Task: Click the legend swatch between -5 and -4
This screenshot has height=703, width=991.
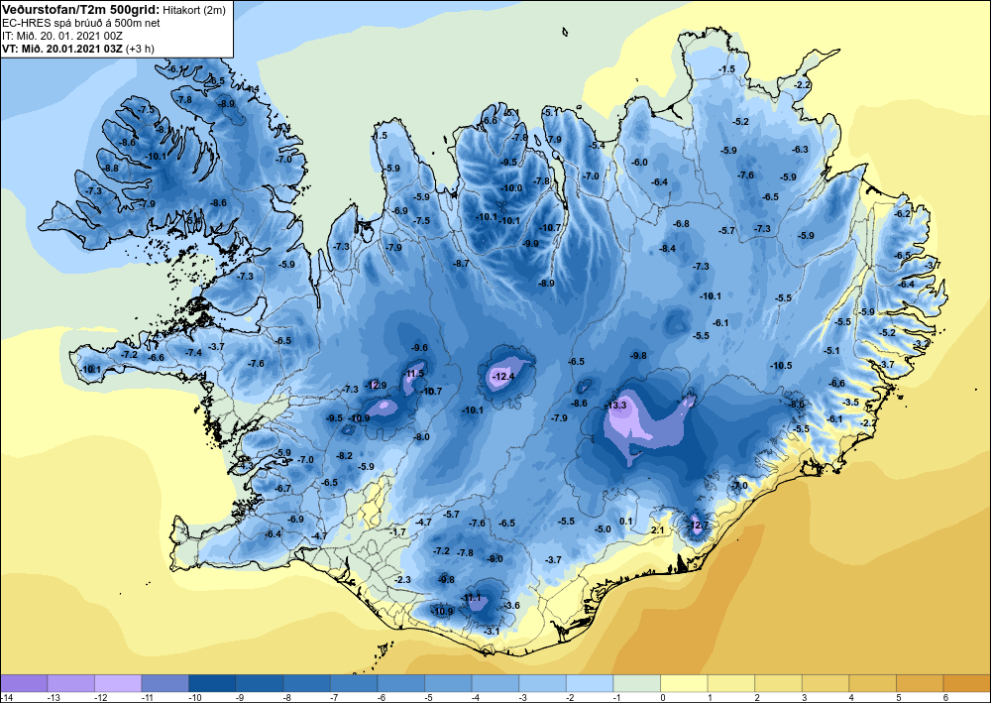Action: [x=448, y=683]
